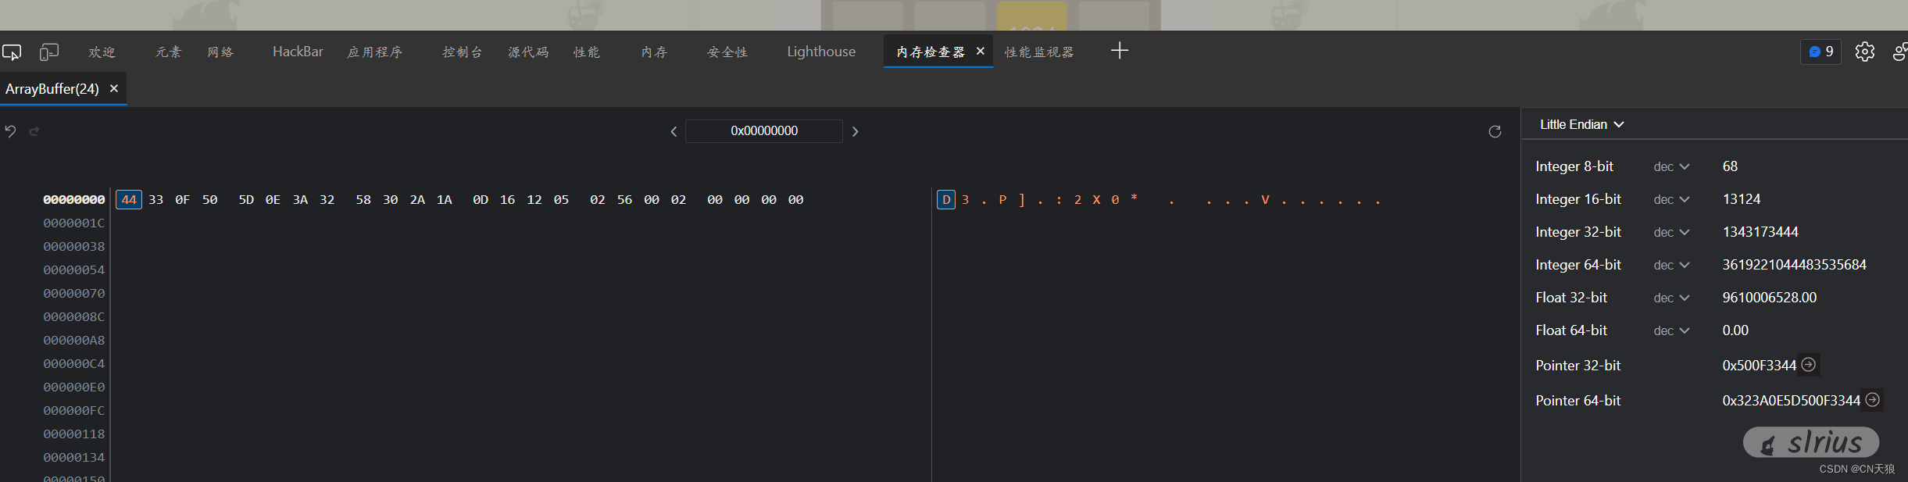The image size is (1908, 482).
Task: Select hex byte 5D in memory row
Action: [x=246, y=200]
